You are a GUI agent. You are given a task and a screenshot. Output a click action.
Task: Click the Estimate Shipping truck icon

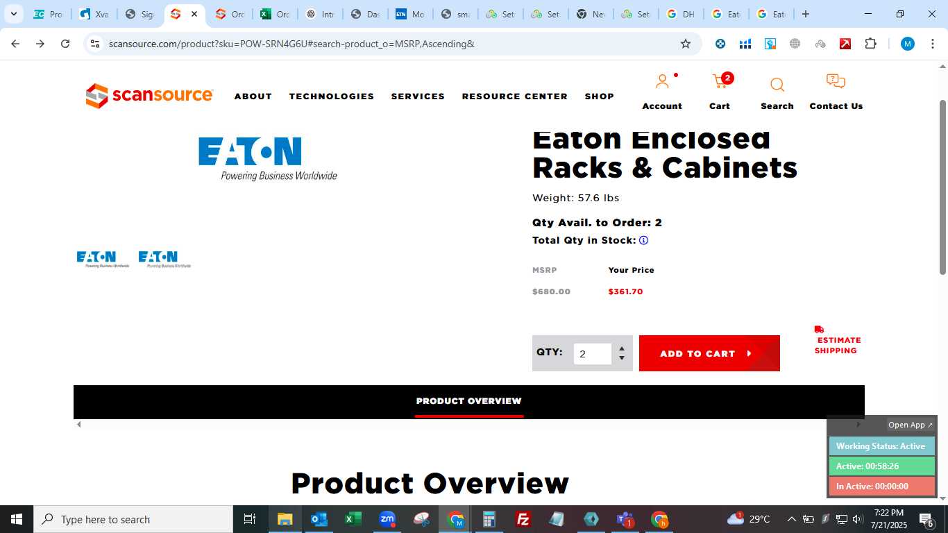819,330
